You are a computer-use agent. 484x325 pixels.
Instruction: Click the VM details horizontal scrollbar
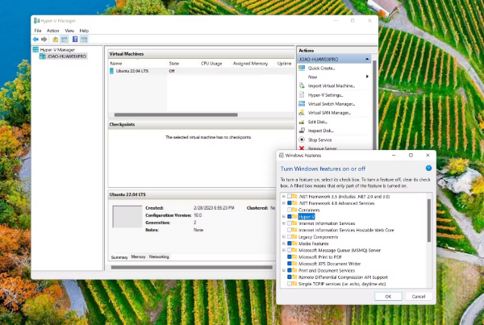click(192, 267)
